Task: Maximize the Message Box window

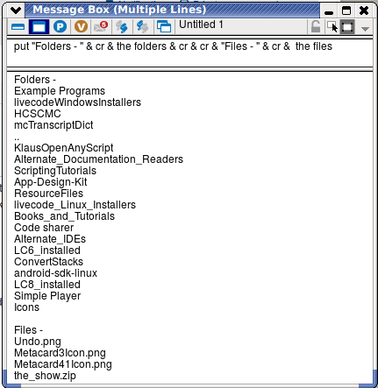Action: click(346, 11)
